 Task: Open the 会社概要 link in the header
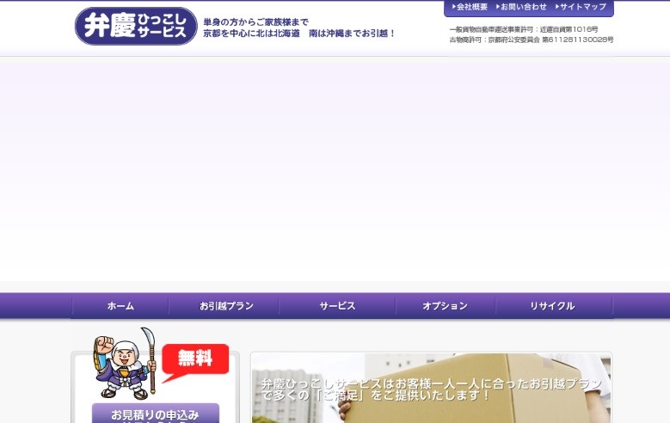click(471, 7)
